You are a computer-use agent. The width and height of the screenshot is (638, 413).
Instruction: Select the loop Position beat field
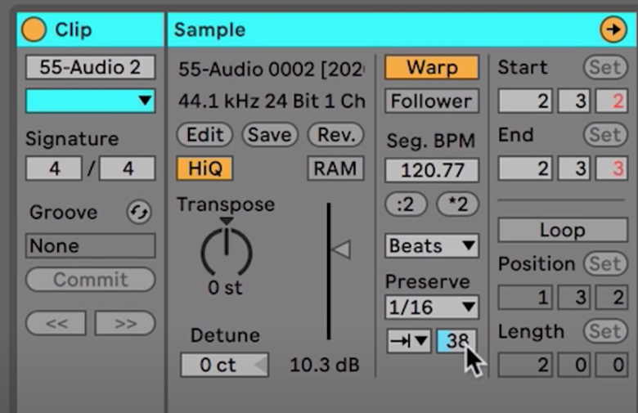(x=573, y=298)
